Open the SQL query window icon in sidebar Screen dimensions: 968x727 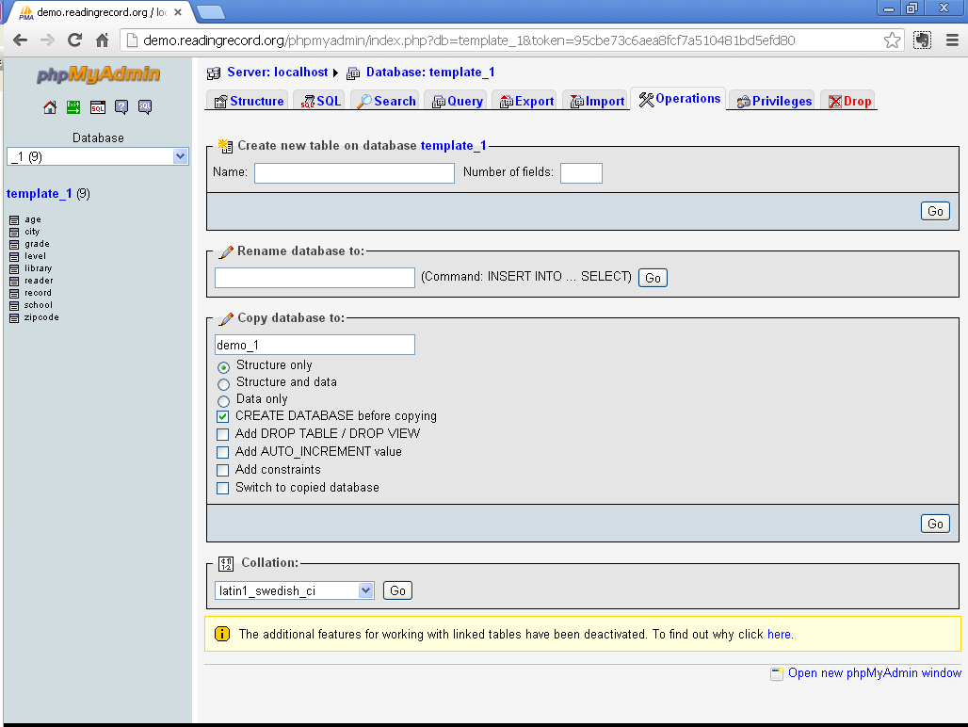(x=98, y=107)
